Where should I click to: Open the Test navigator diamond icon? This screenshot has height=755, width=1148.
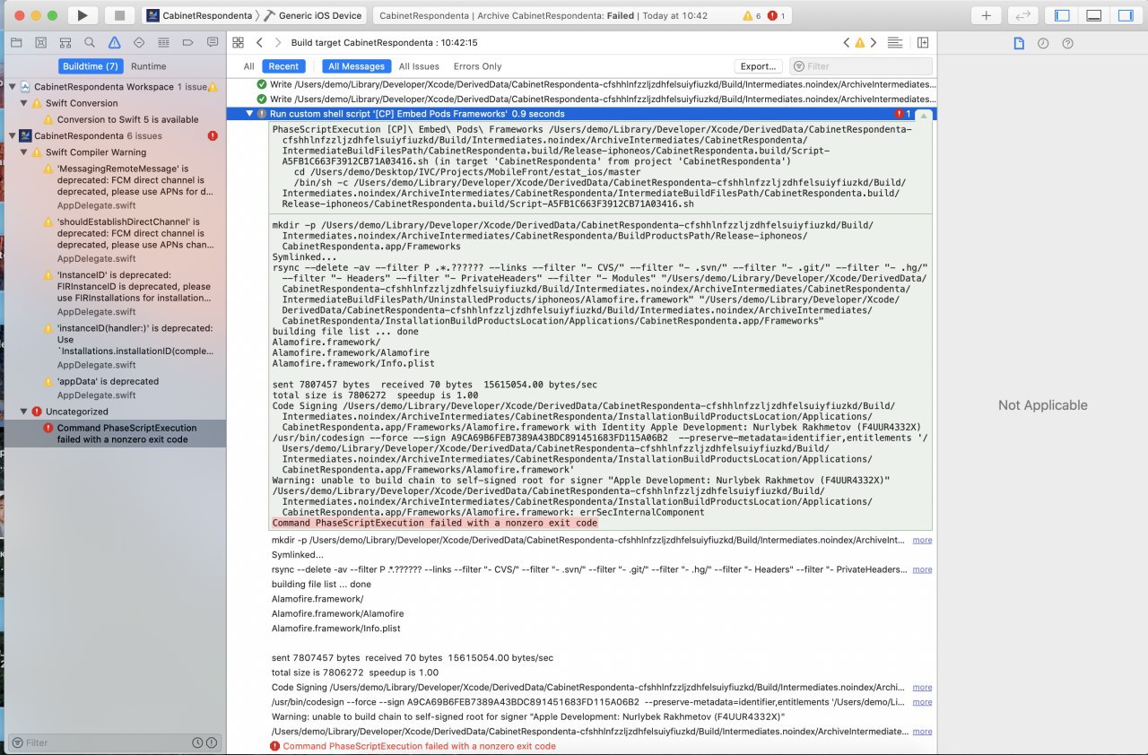pyautogui.click(x=139, y=42)
